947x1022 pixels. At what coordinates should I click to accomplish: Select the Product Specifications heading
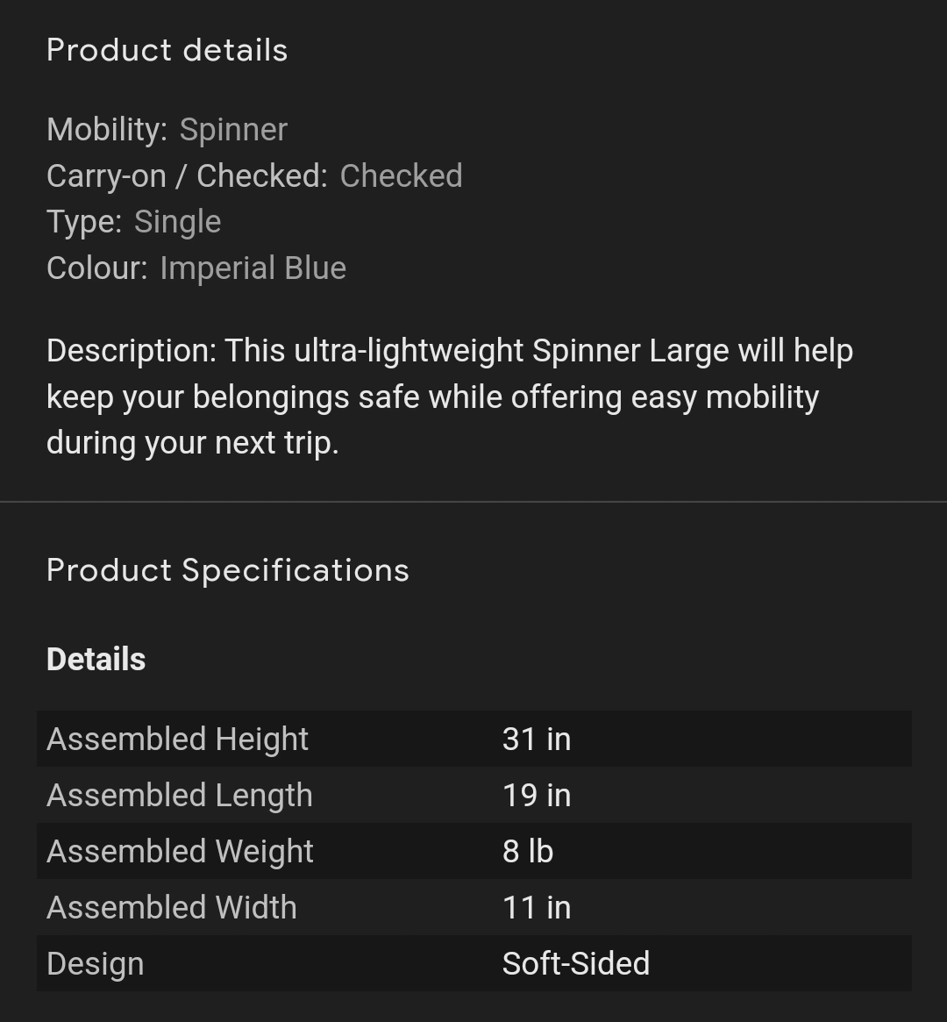tap(227, 570)
